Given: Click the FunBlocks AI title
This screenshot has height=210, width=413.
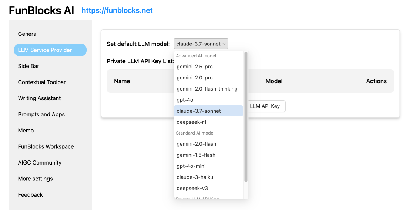Looking at the screenshot, I should (x=41, y=10).
